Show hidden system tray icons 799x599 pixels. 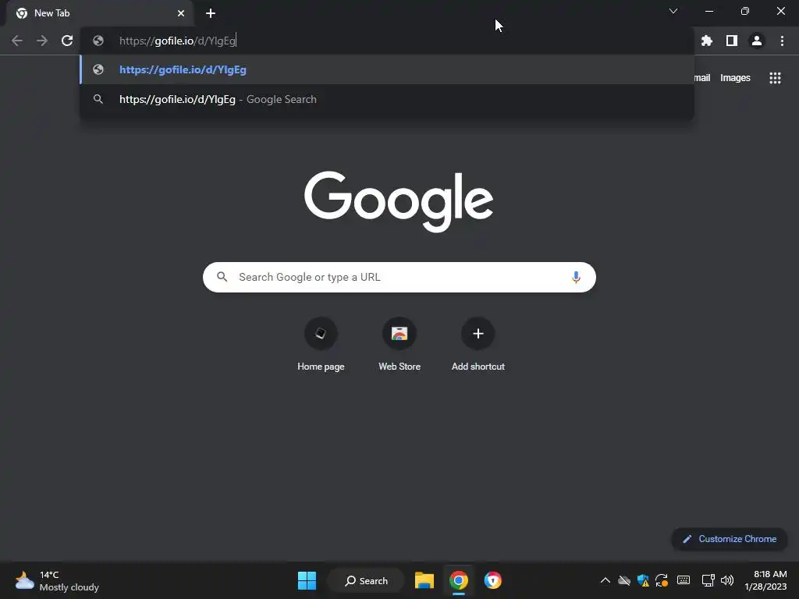[x=605, y=580]
